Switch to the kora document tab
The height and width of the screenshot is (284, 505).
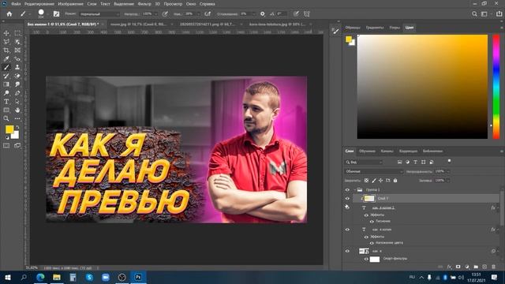click(277, 24)
